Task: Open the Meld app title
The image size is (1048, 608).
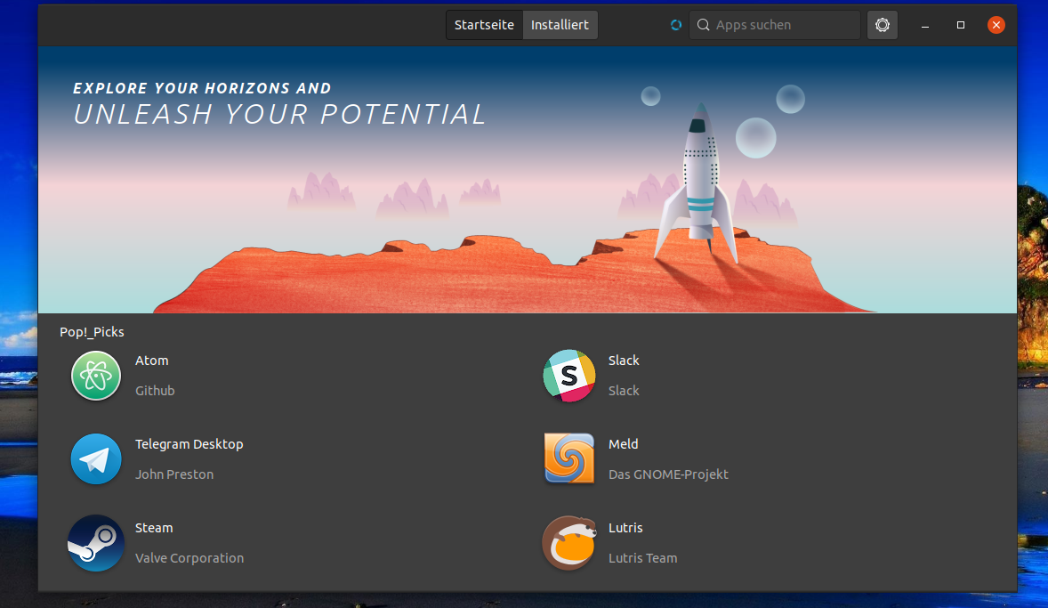Action: (x=623, y=444)
